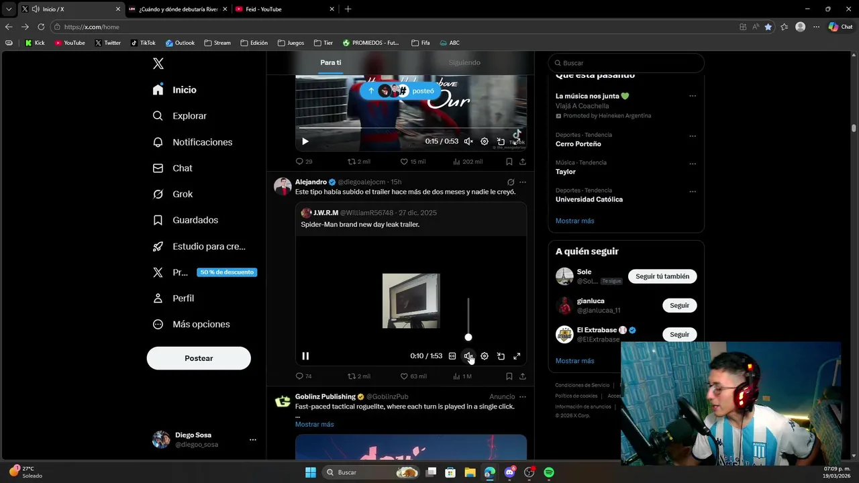Viewport: 859px width, 483px height.
Task: Show more trends under Universidad Católica
Action: [574, 221]
